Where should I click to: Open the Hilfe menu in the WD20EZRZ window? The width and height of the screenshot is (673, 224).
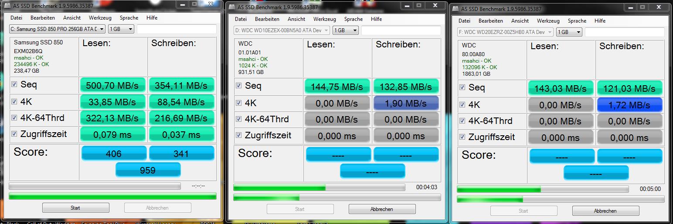coord(600,21)
